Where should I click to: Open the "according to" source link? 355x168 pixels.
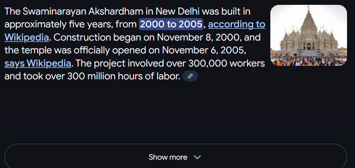coord(236,25)
